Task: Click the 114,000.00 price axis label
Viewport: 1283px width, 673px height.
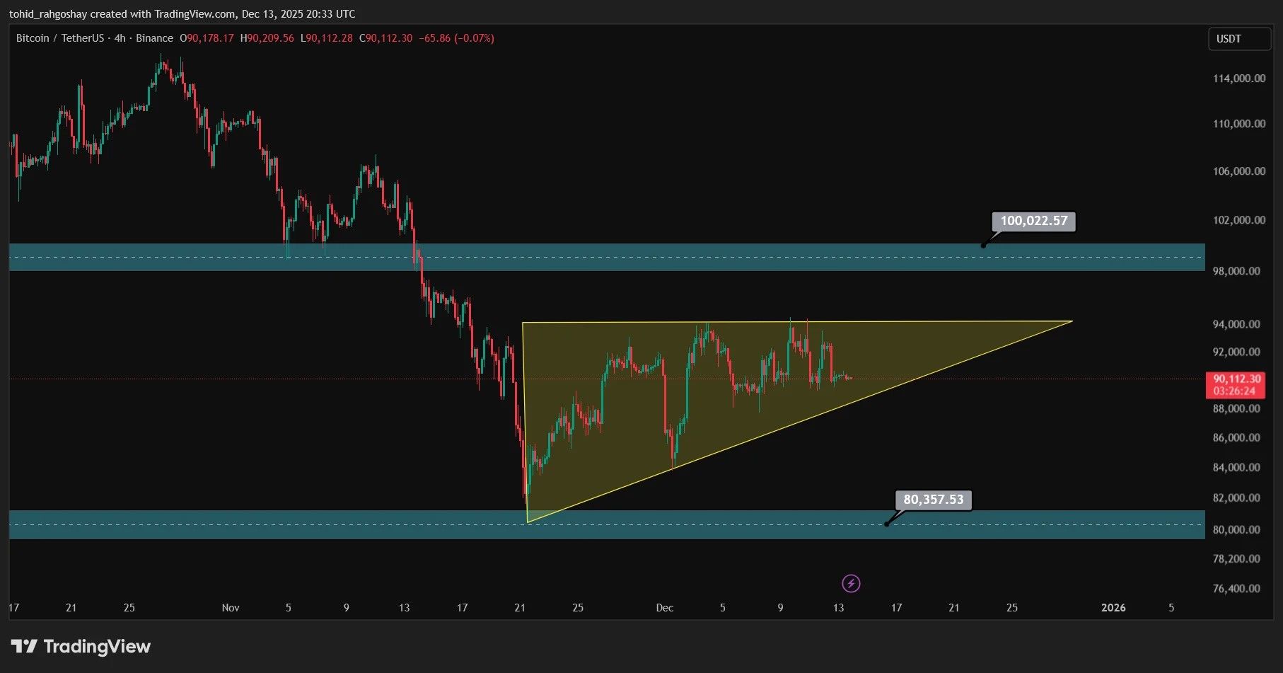Action: [x=1238, y=79]
